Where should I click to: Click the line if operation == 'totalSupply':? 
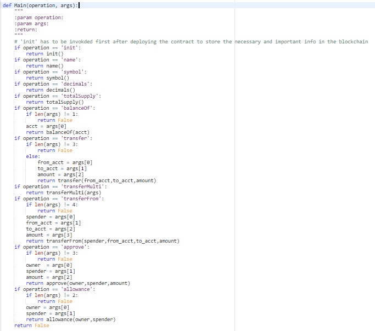[x=58, y=96]
